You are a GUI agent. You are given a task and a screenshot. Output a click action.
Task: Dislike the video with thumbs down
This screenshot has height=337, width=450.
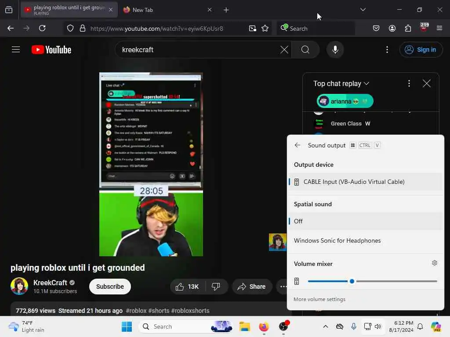point(216,287)
